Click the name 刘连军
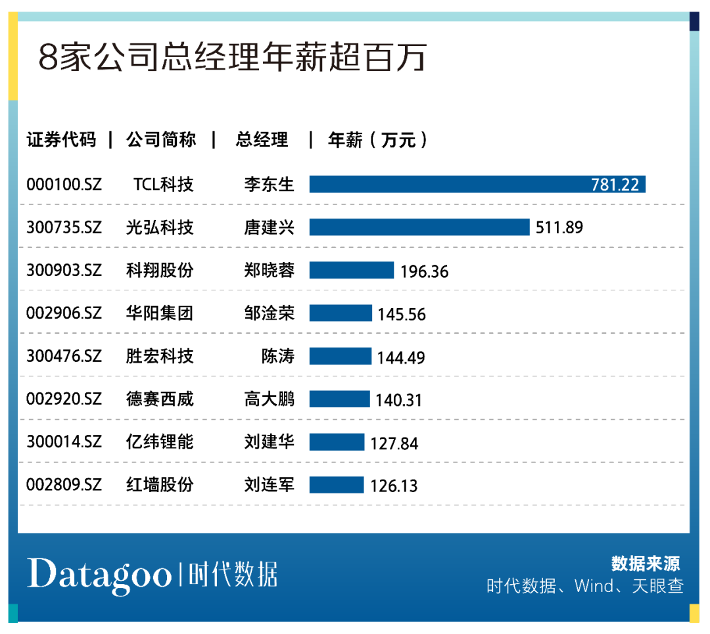The height and width of the screenshot is (634, 710). (270, 485)
